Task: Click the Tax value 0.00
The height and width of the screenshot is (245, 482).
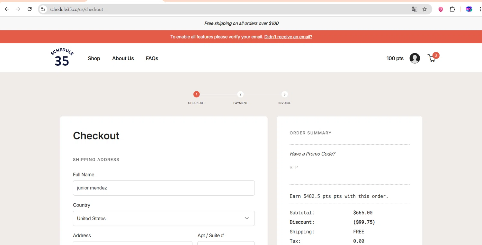Action: [359, 241]
